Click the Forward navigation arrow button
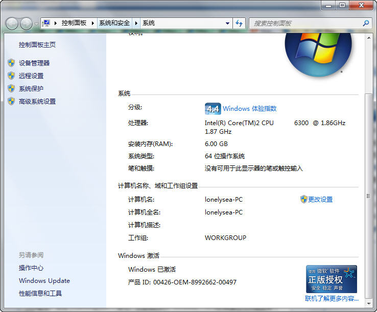Viewport: 377px width, 312px height. pos(27,23)
